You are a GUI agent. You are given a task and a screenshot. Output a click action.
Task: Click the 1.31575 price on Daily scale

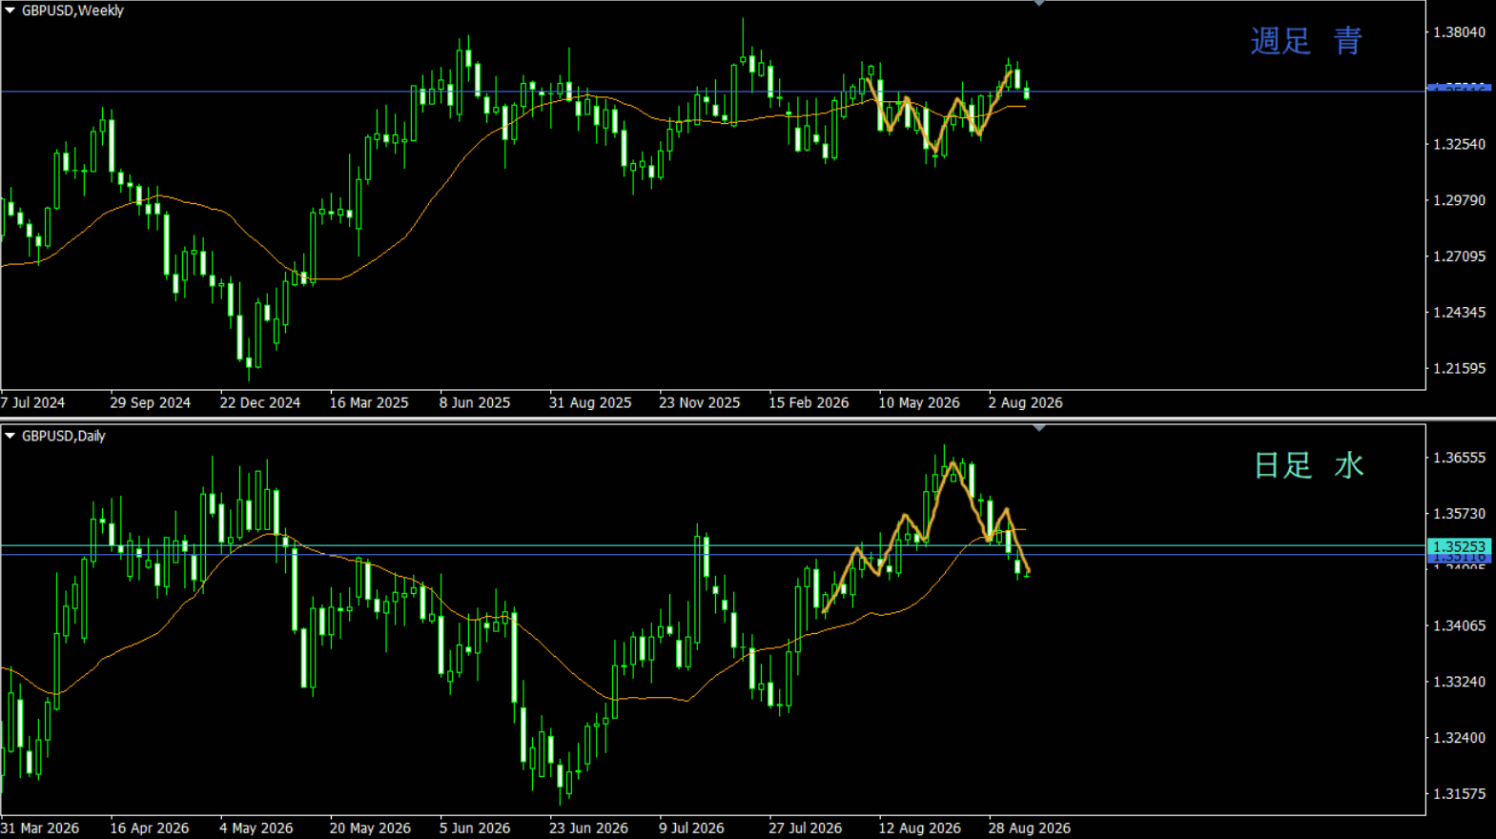pos(1459,794)
